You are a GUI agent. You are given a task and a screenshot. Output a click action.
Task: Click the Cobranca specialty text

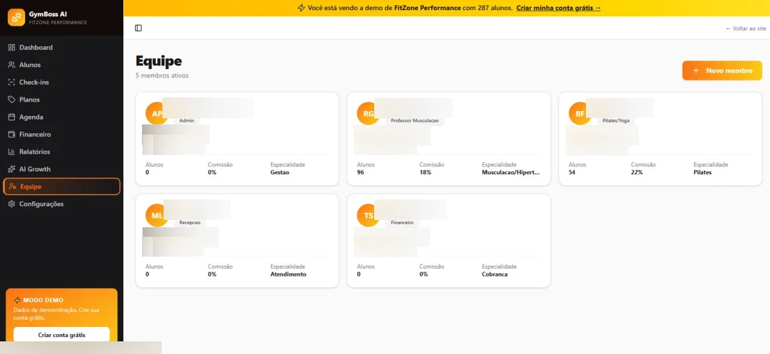tap(494, 275)
